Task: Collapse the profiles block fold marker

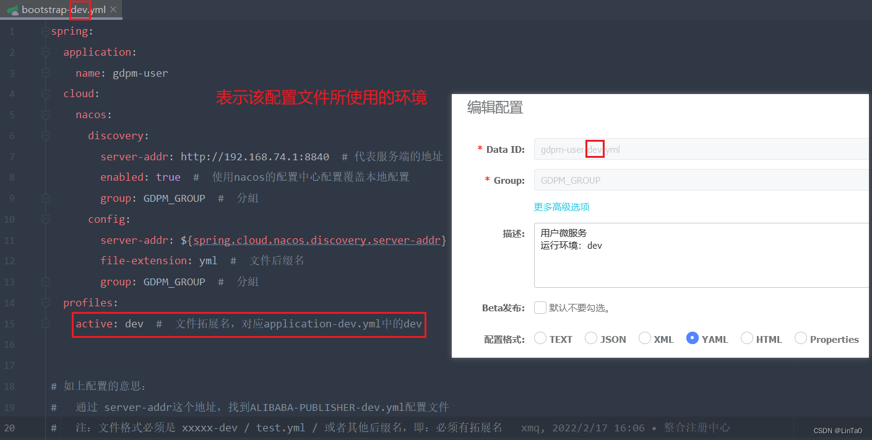Action: pos(45,303)
